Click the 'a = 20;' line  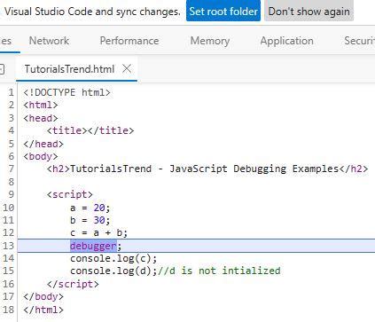90,208
